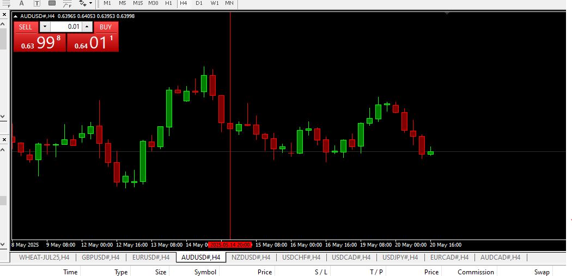The width and height of the screenshot is (572, 276).
Task: Sort terminal by Symbol column
Action: click(205, 272)
